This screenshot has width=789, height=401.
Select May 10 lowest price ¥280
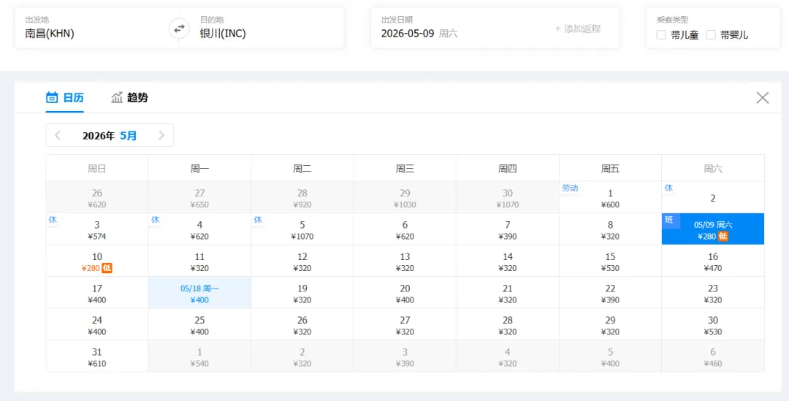click(97, 261)
